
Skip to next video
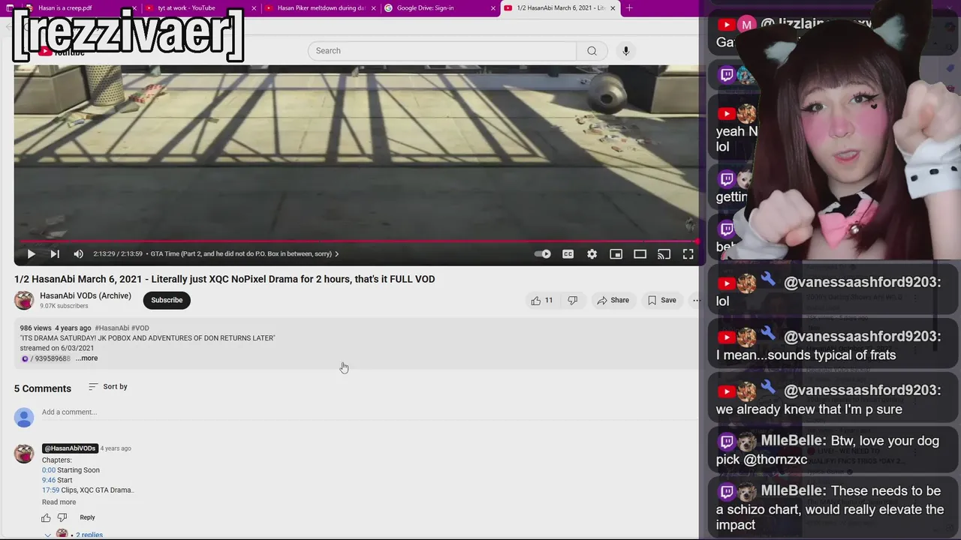coord(55,254)
